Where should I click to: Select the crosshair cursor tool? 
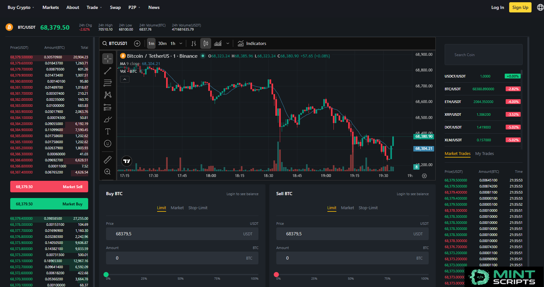click(108, 59)
